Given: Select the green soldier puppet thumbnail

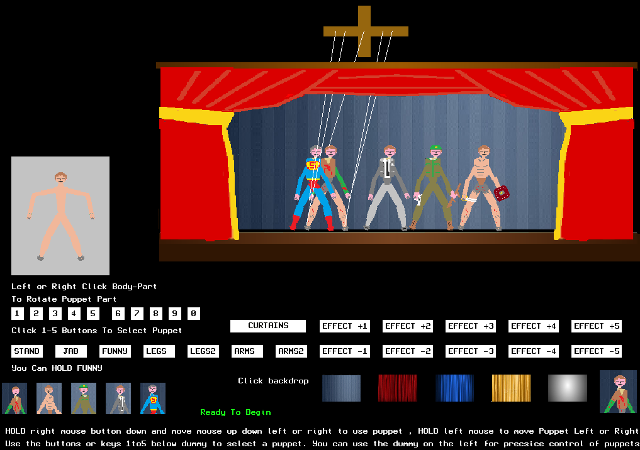Looking at the screenshot, I should click(84, 398).
